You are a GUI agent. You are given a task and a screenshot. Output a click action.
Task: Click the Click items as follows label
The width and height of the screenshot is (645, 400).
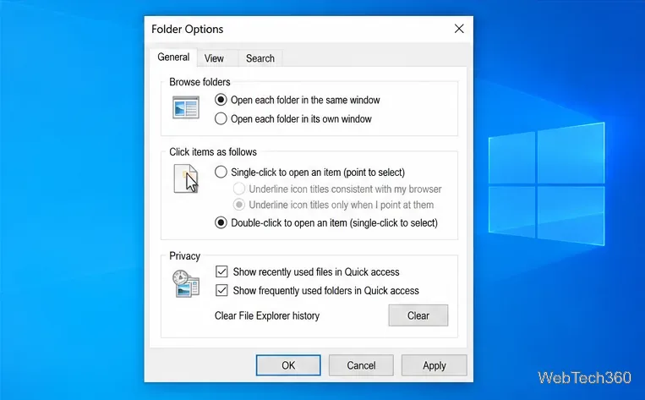(x=213, y=152)
